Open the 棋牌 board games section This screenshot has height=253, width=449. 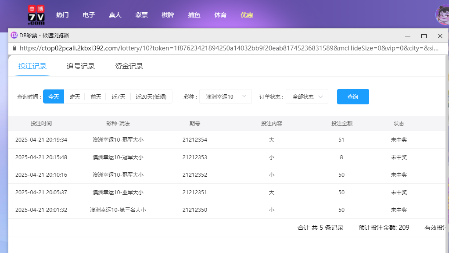(x=167, y=14)
